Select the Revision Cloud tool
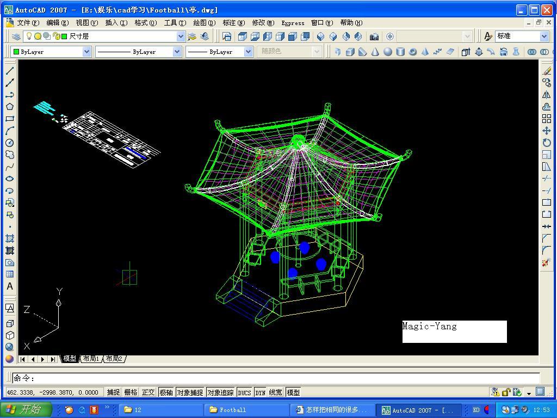 pos(10,155)
